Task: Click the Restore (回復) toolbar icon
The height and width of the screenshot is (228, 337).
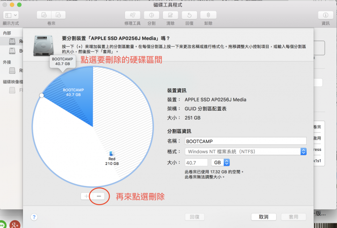Action: pyautogui.click(x=190, y=15)
